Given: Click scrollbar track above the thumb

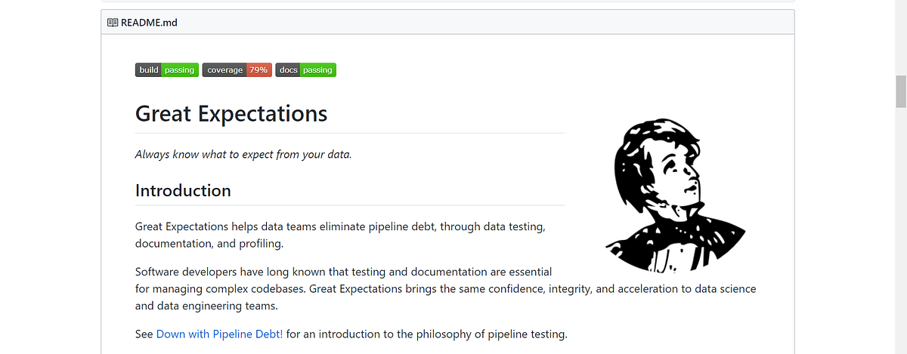Looking at the screenshot, I should pyautogui.click(x=900, y=38).
